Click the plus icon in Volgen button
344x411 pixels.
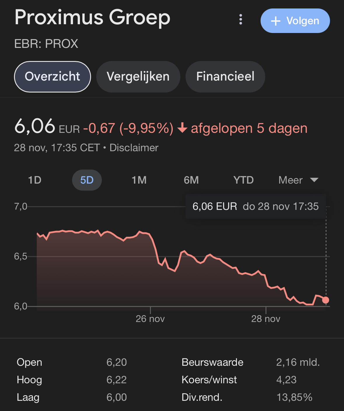coord(275,21)
